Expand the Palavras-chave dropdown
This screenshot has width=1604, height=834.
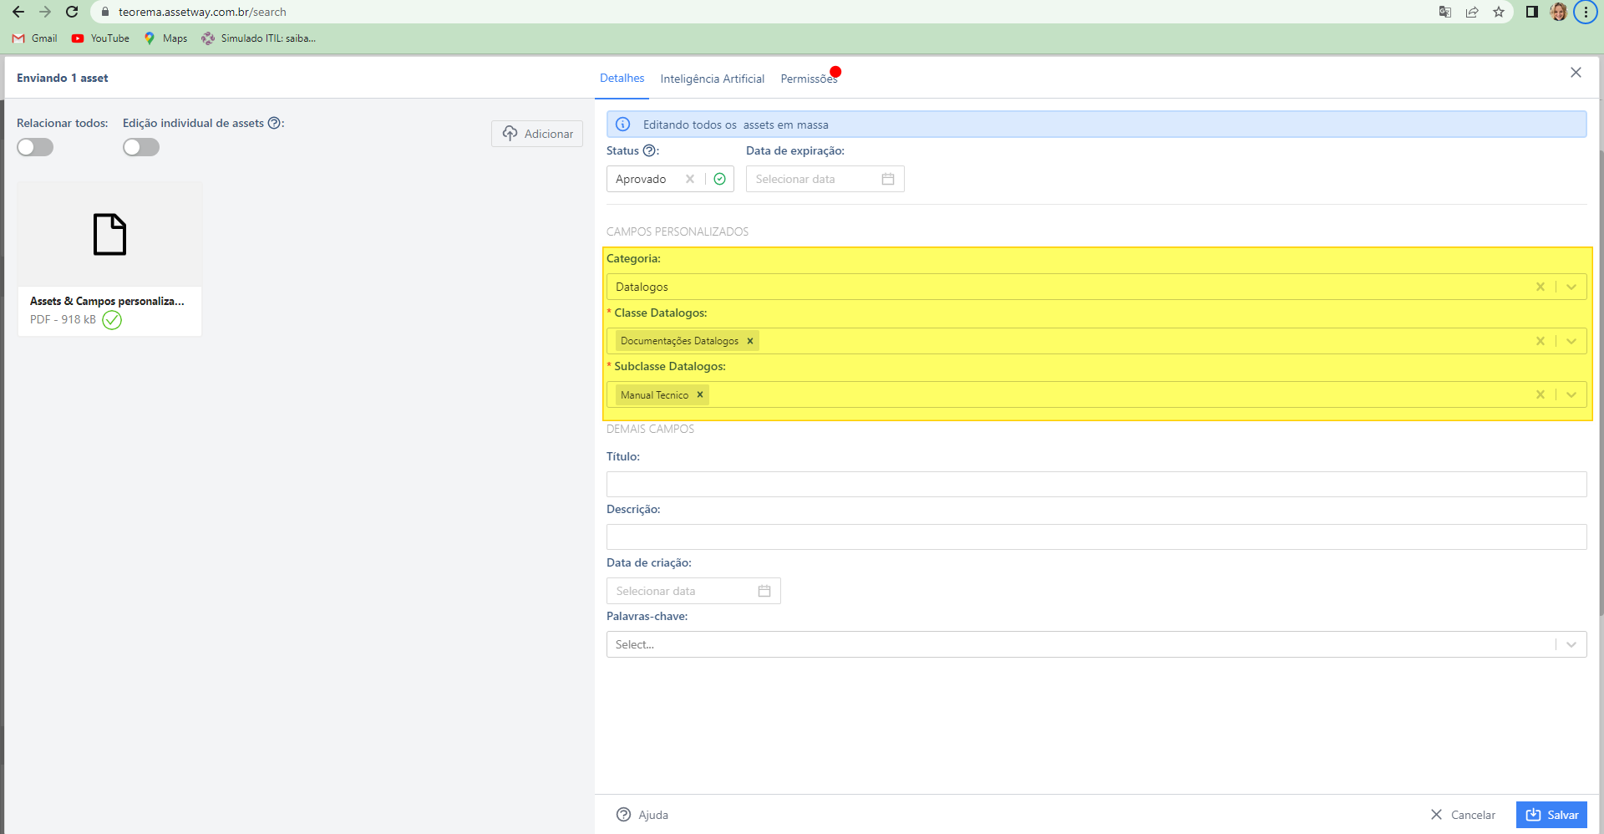point(1571,644)
